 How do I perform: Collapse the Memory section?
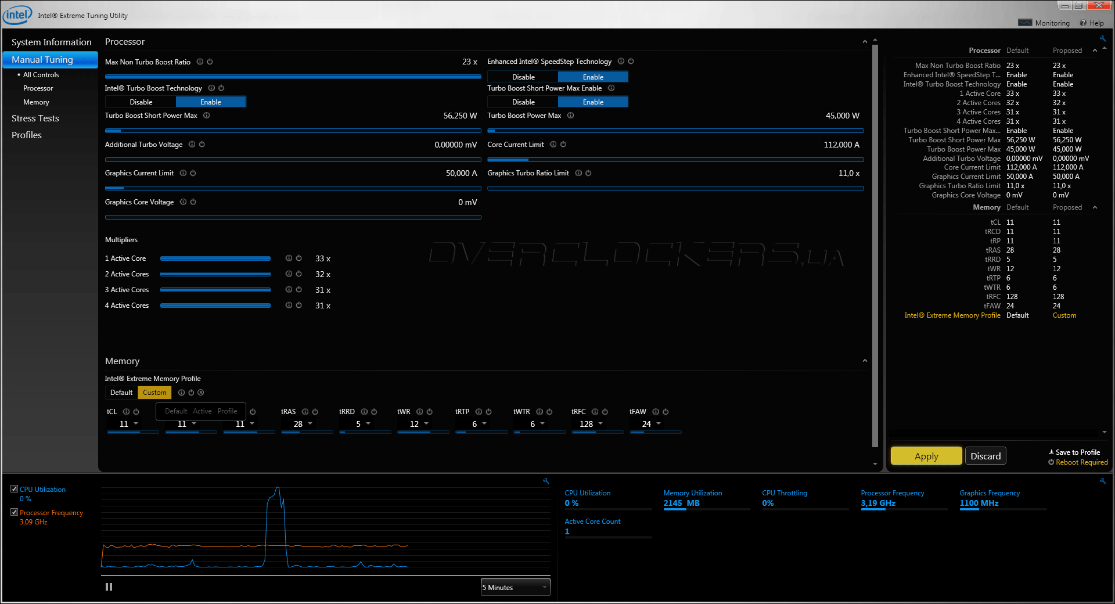[x=865, y=361]
